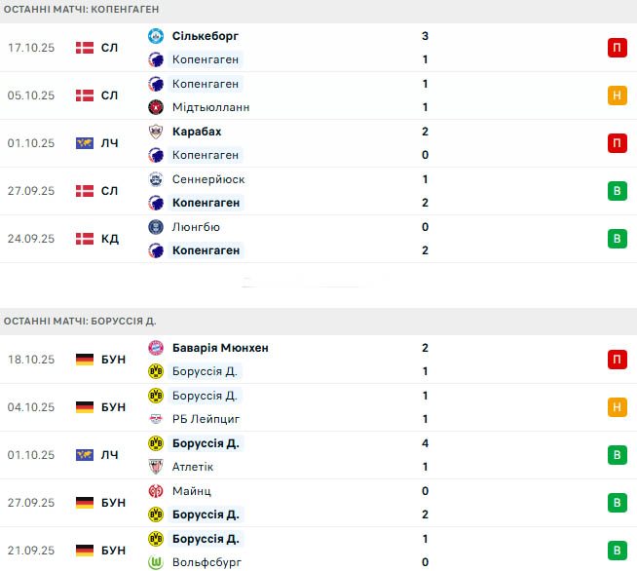The image size is (637, 571).
Task: Click the RB Leipzig club logo
Action: click(156, 419)
